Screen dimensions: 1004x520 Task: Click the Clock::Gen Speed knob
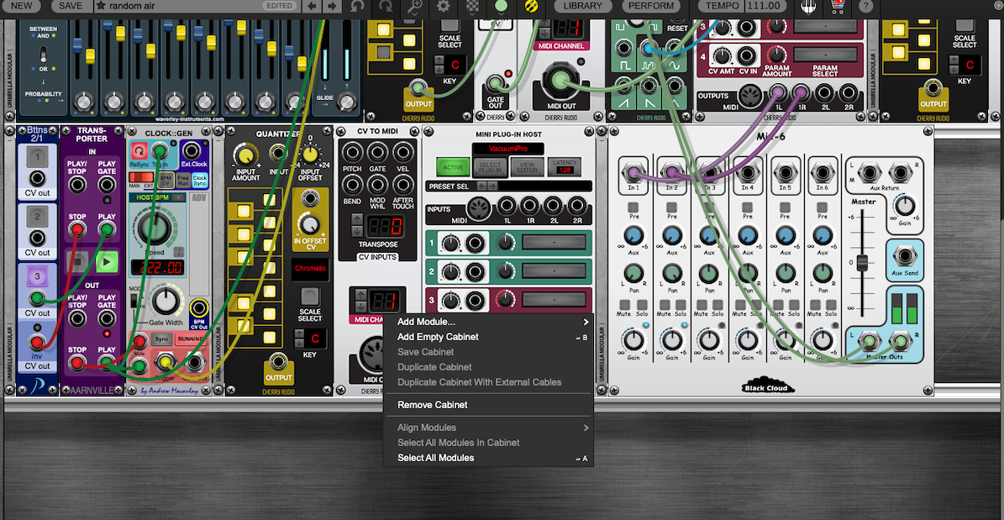(x=155, y=228)
